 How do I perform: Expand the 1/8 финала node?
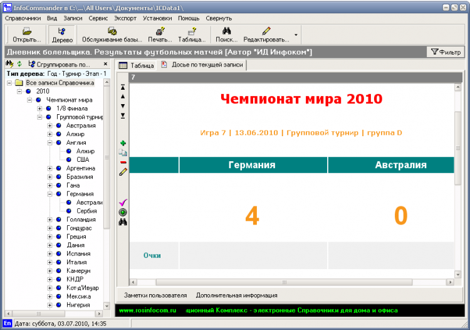[x=40, y=109]
